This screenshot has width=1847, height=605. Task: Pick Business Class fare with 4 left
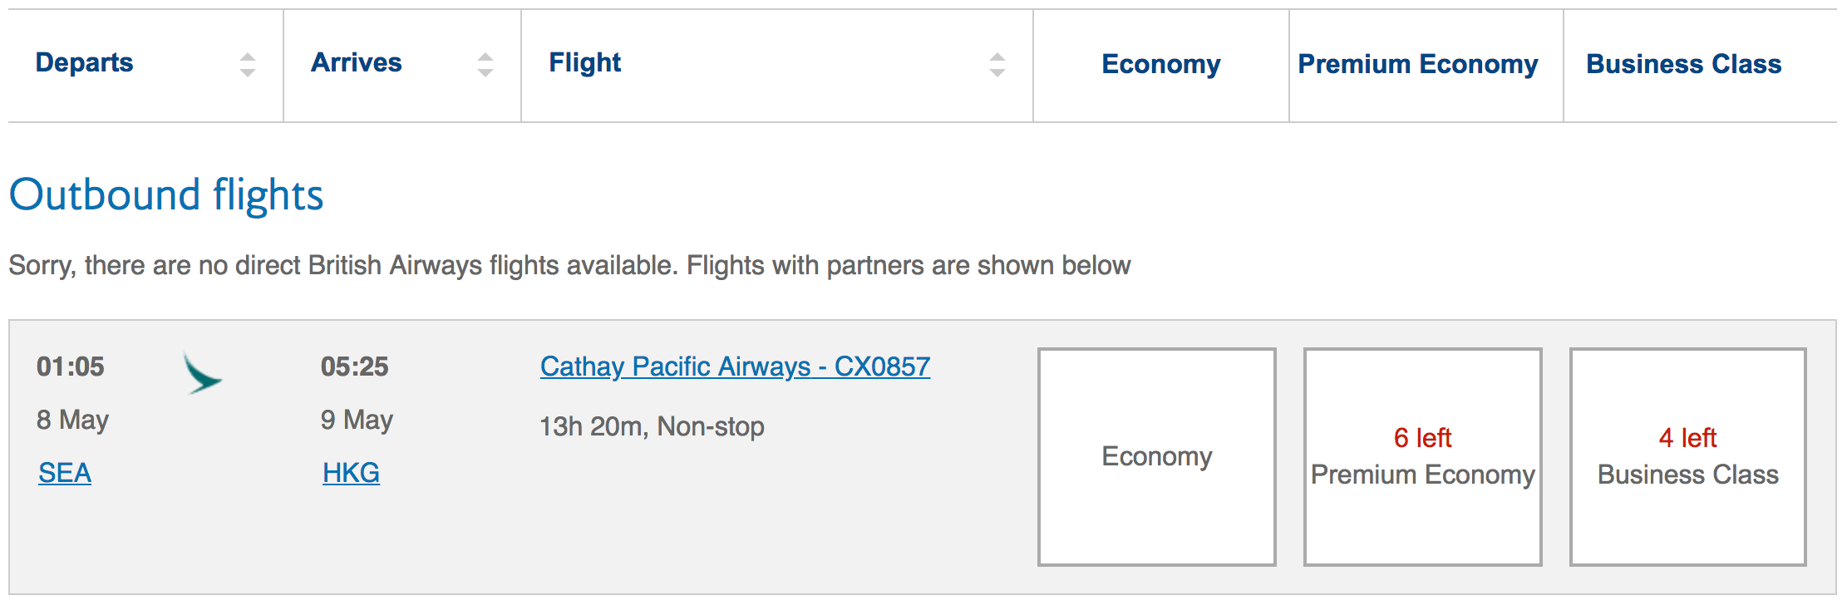[x=1687, y=456]
